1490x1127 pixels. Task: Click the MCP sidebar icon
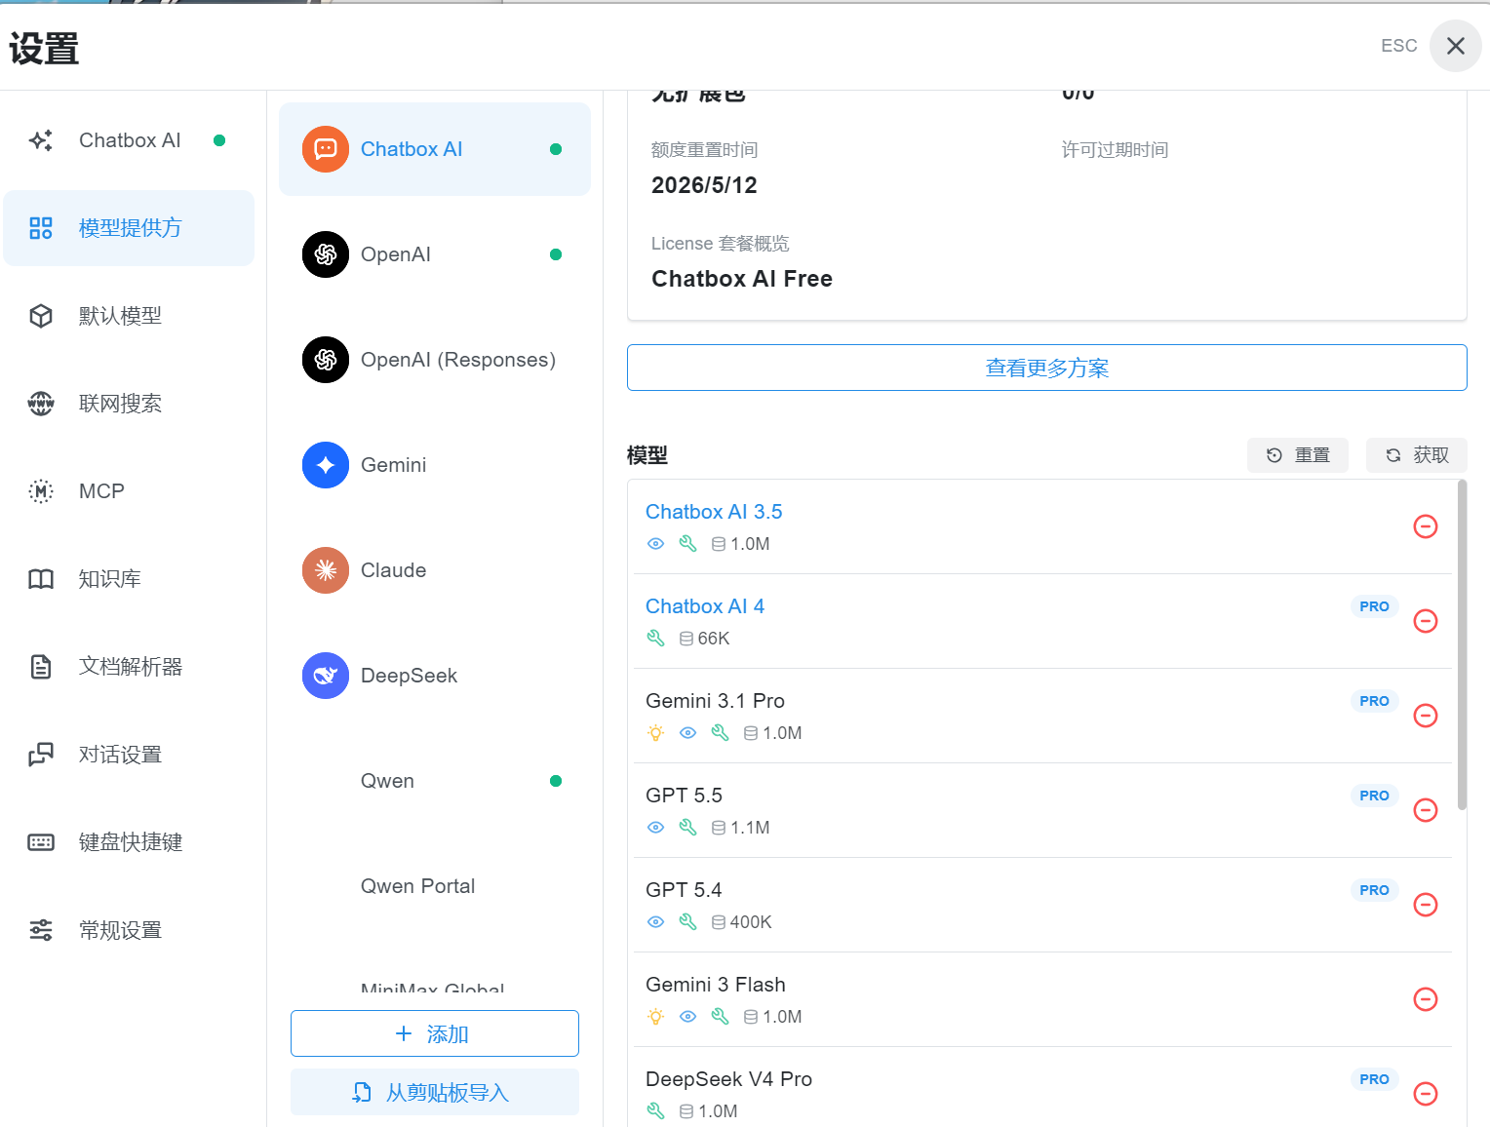pos(41,491)
